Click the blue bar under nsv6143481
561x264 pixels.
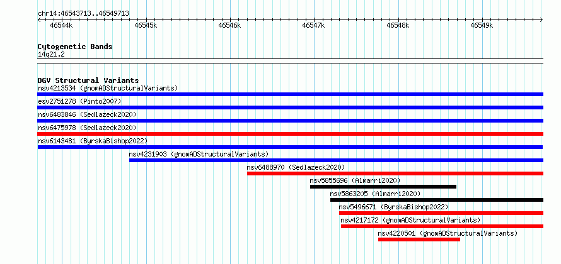[290, 147]
